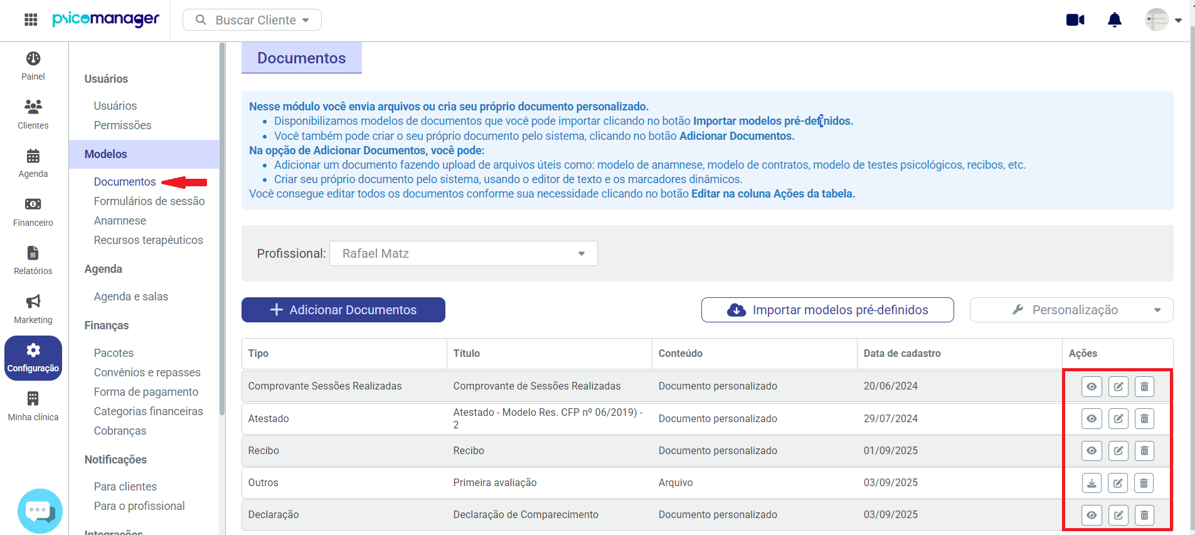Edit Declaração de Comparecimento document
This screenshot has width=1195, height=535.
tap(1118, 515)
